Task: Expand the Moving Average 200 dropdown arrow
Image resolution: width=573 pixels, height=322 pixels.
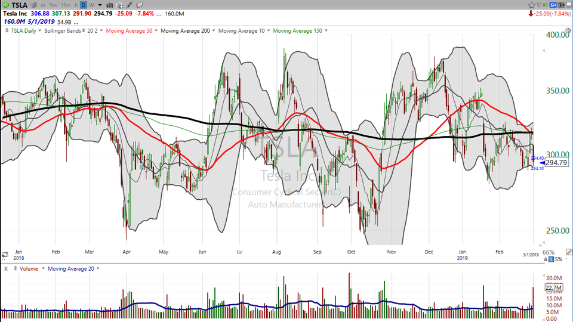Action: (x=214, y=30)
